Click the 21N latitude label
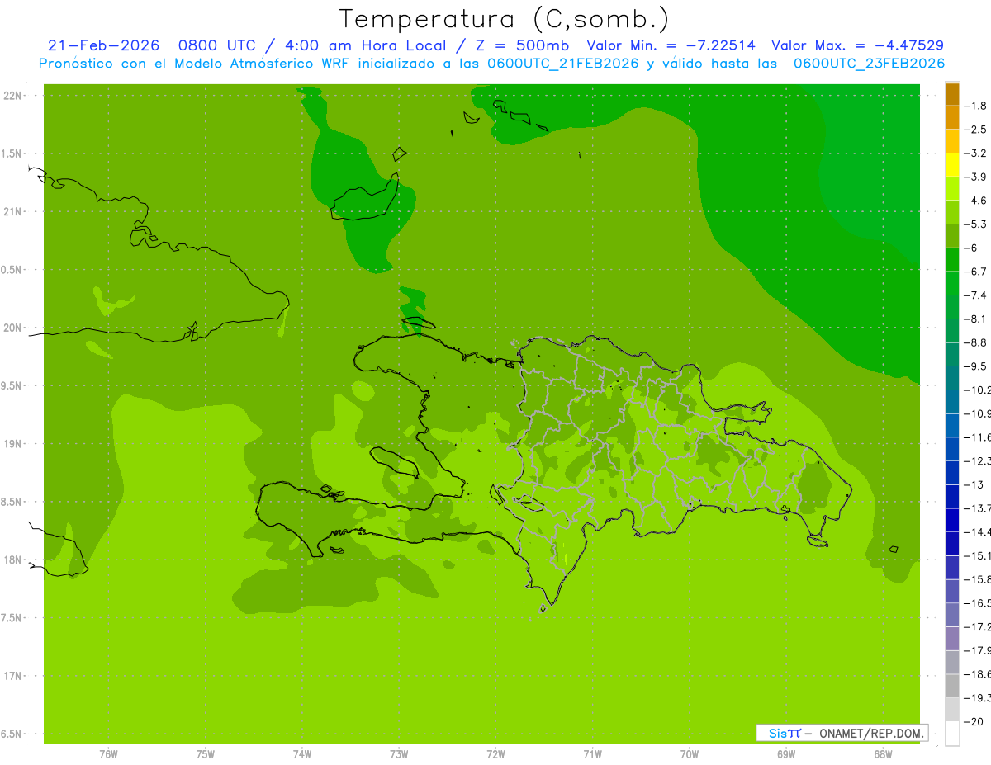Screen dimensions: 991x765 coord(13,211)
